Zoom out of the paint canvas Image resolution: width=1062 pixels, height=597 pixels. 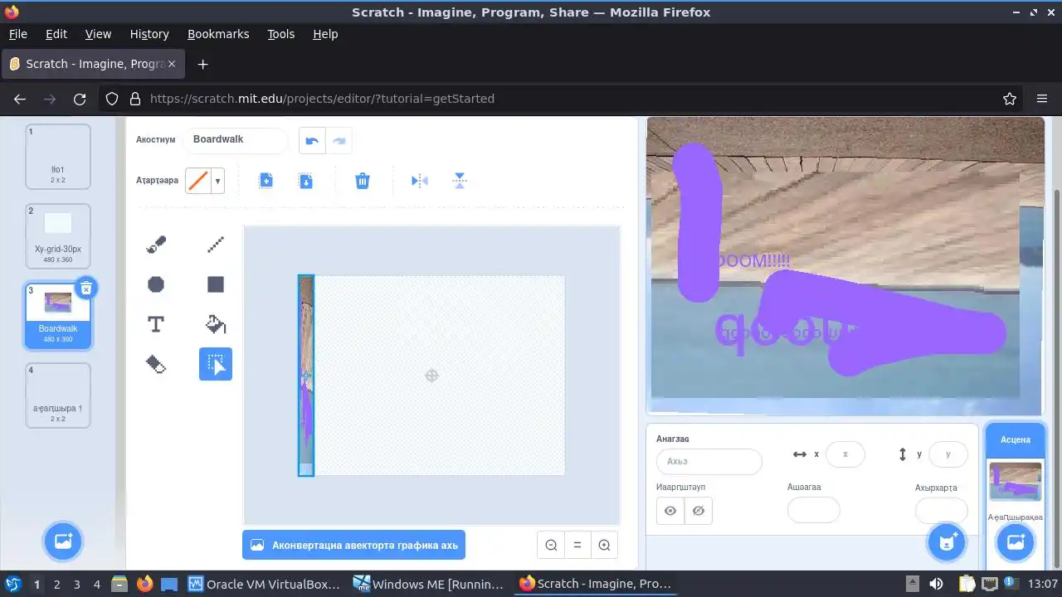tap(551, 546)
